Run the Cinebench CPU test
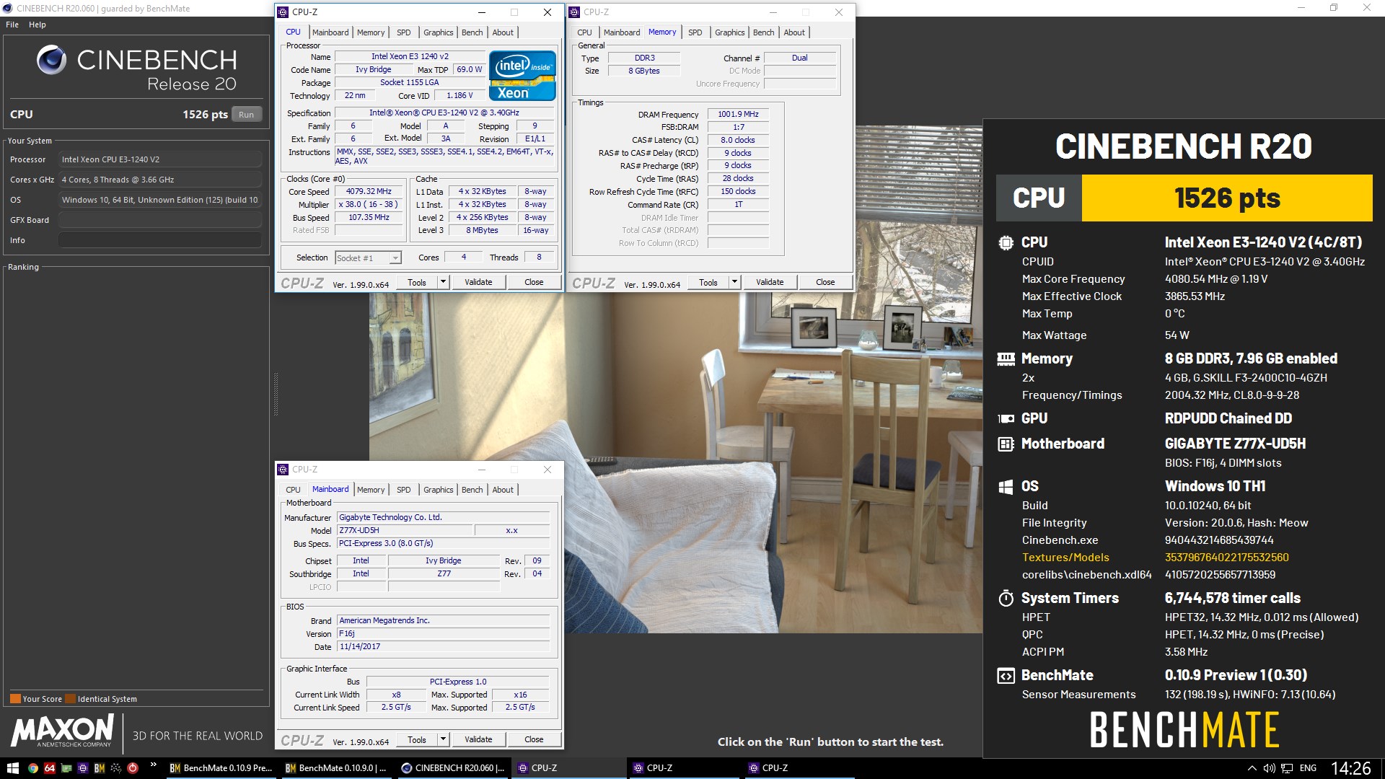This screenshot has width=1385, height=779. click(x=246, y=115)
